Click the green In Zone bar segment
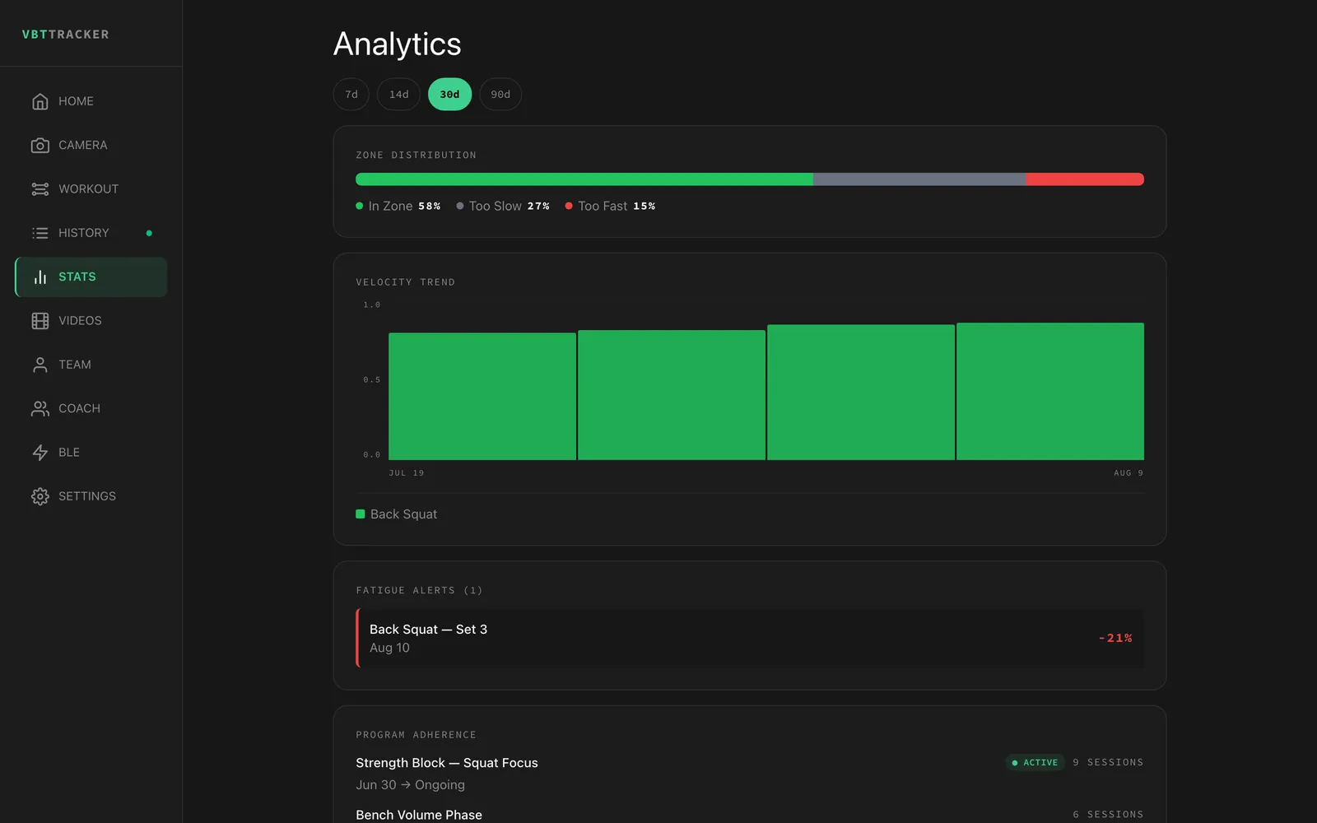Image resolution: width=1317 pixels, height=823 pixels. tap(584, 179)
